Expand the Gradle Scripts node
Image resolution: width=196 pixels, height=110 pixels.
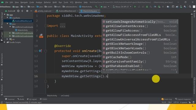[x=5, y=42]
